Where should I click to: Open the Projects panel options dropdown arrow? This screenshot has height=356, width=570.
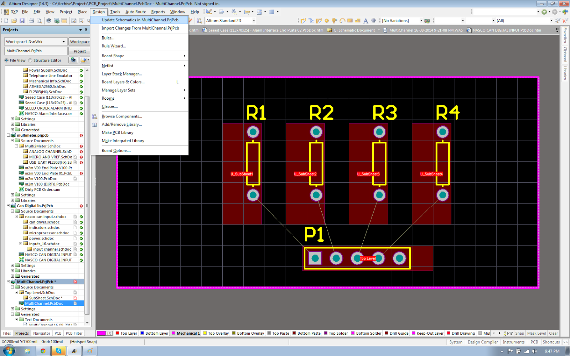[x=81, y=30]
